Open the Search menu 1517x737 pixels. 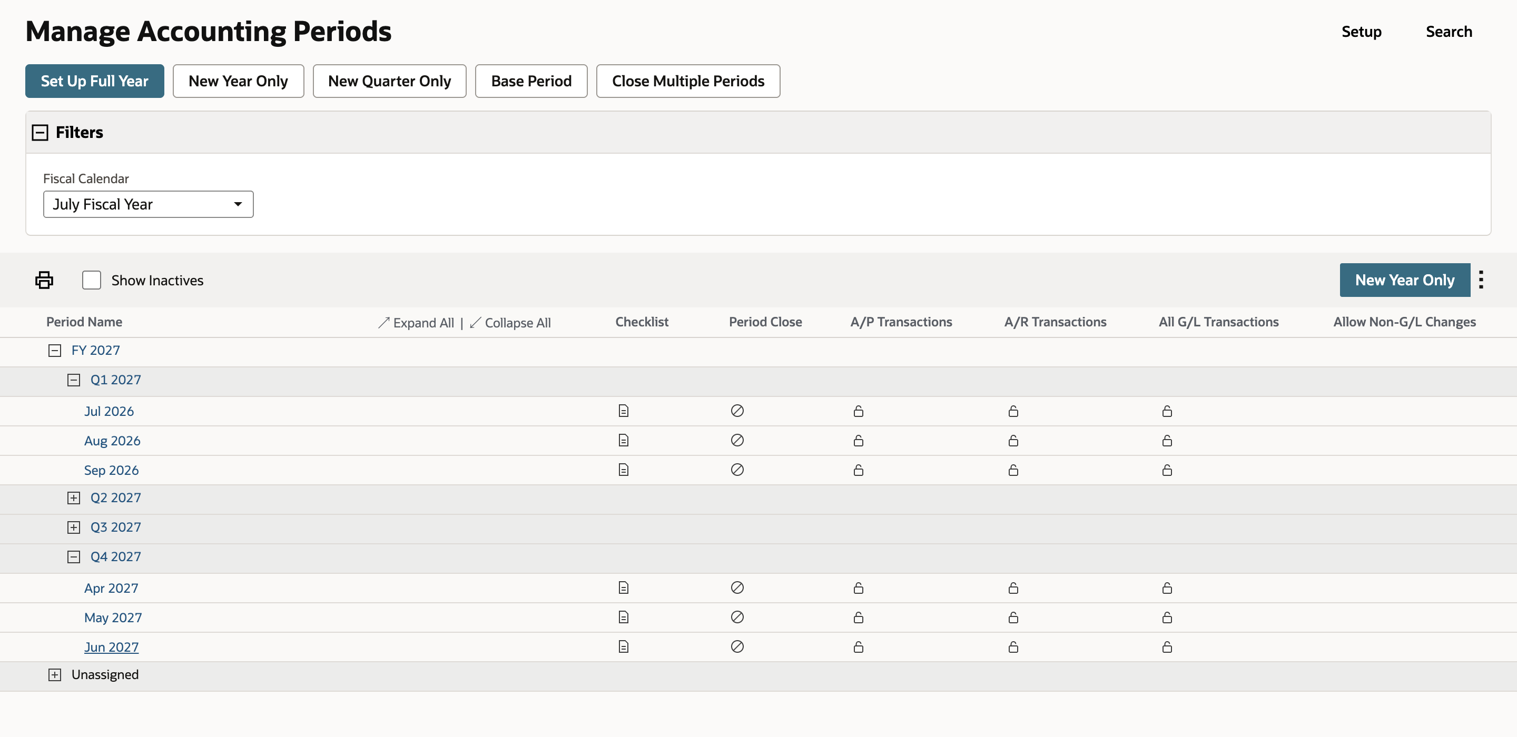click(1449, 32)
